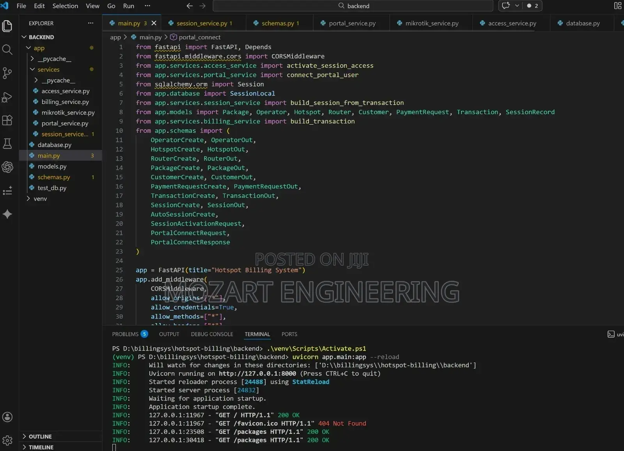624x451 pixels.
Task: Open the Testing flask view
Action: 7,143
